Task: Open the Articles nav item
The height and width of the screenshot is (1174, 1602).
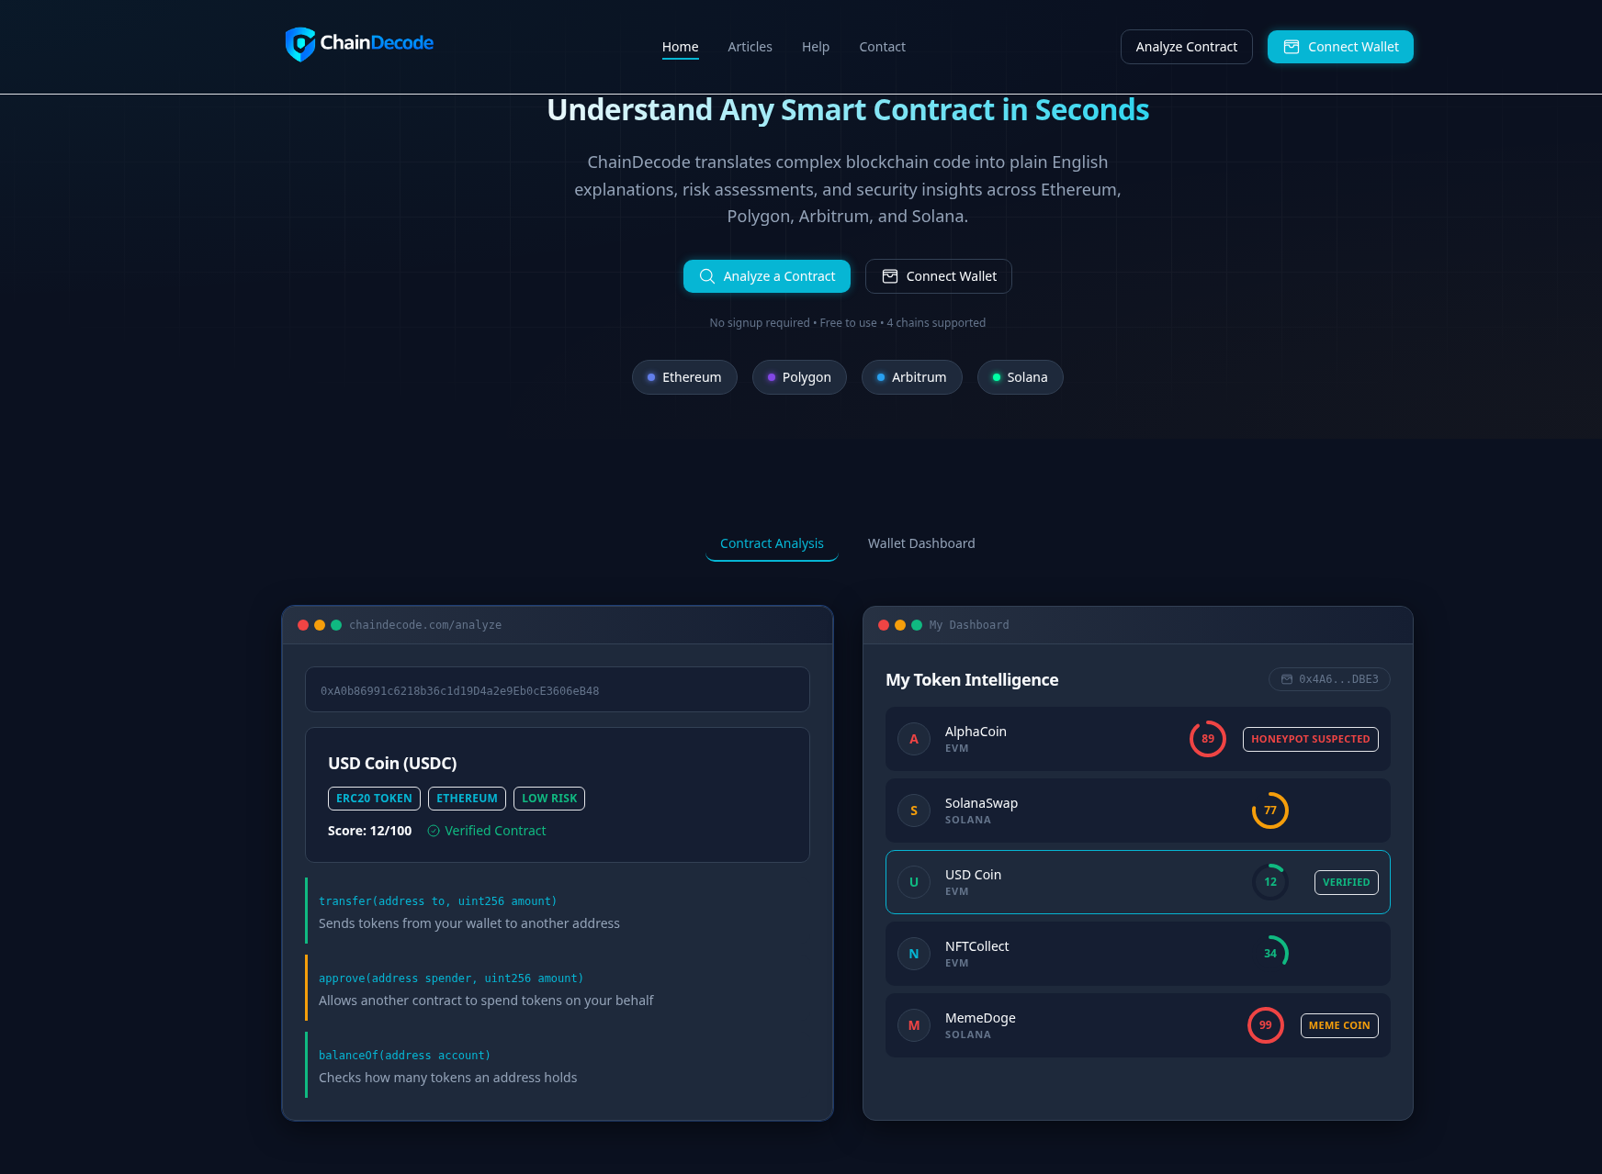Action: [750, 47]
